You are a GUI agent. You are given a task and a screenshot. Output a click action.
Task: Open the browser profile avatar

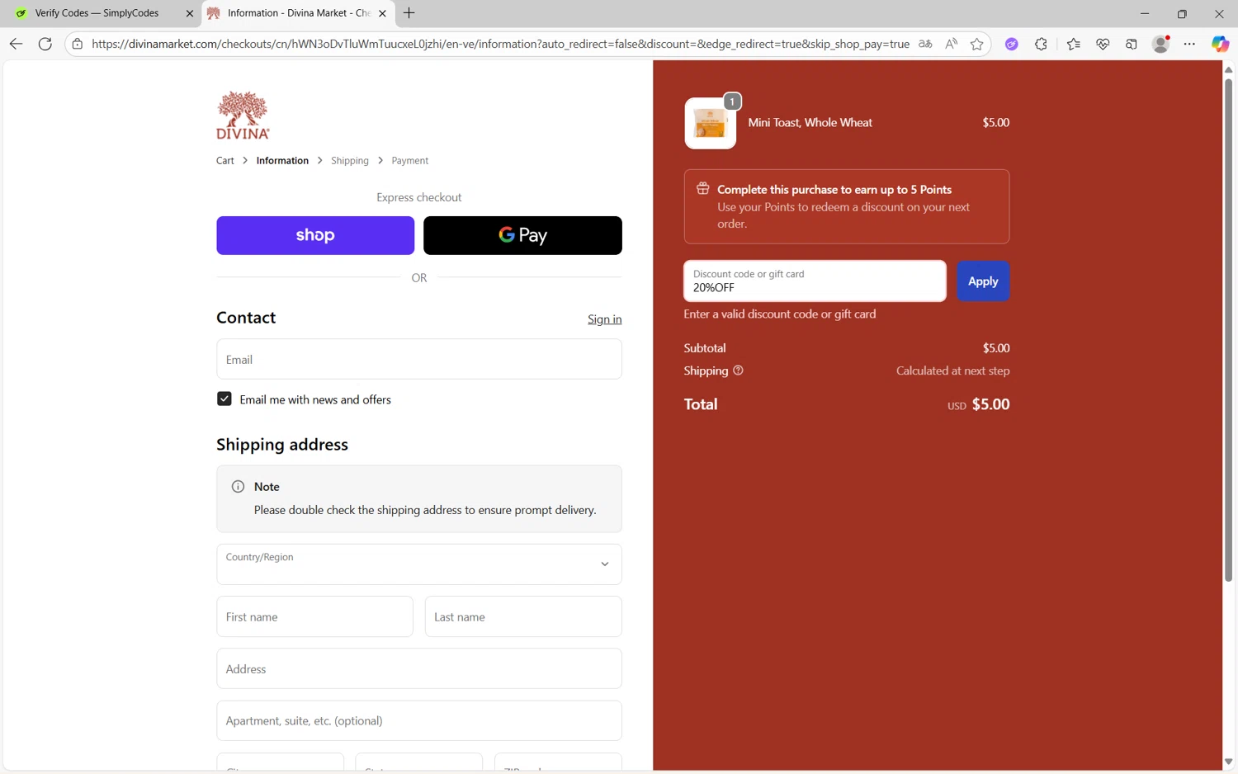pyautogui.click(x=1161, y=44)
